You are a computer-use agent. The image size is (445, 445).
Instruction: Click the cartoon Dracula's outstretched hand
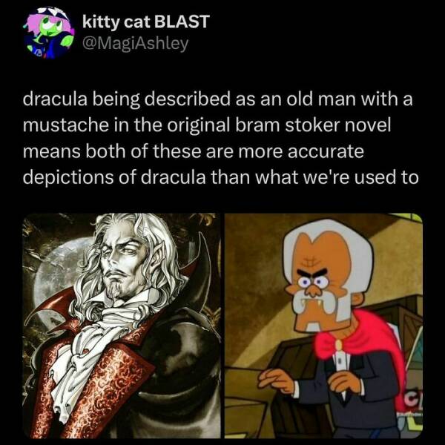277,380
